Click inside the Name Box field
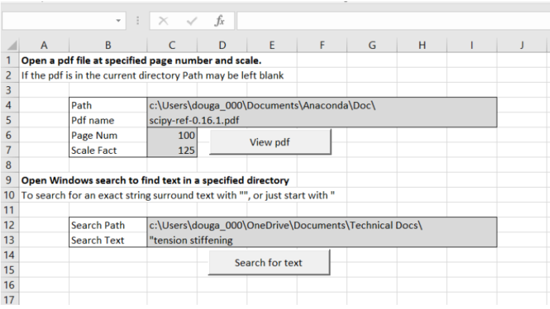Image resolution: width=550 pixels, height=309 pixels. point(59,21)
